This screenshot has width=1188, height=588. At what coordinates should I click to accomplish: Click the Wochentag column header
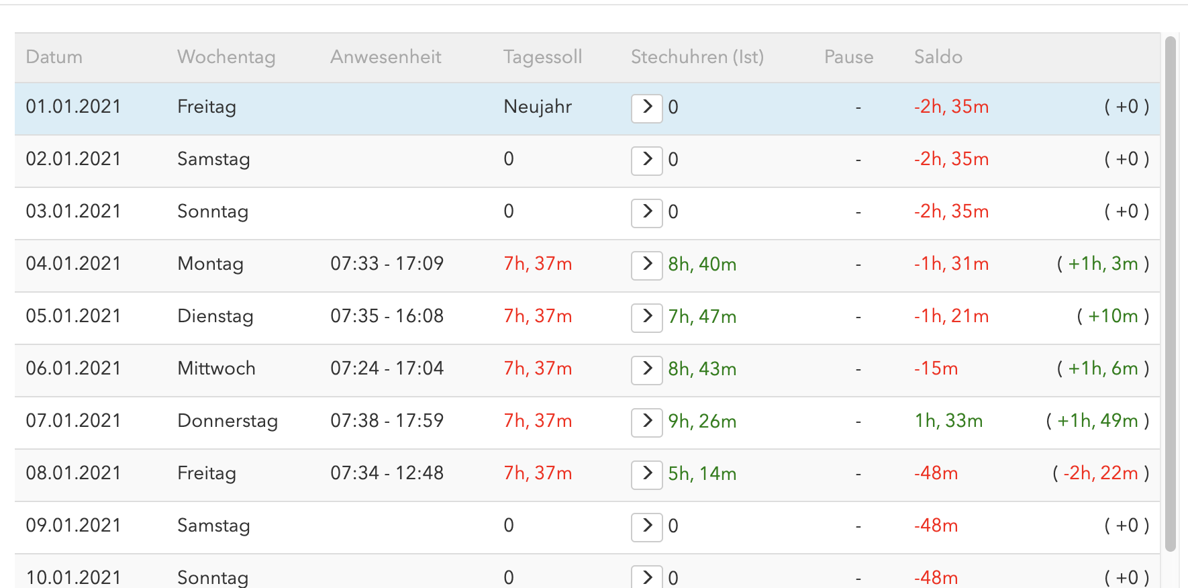pos(226,57)
